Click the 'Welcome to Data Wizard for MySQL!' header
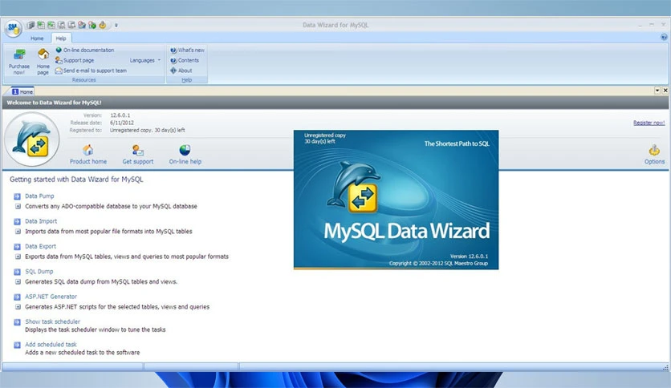 pos(54,103)
